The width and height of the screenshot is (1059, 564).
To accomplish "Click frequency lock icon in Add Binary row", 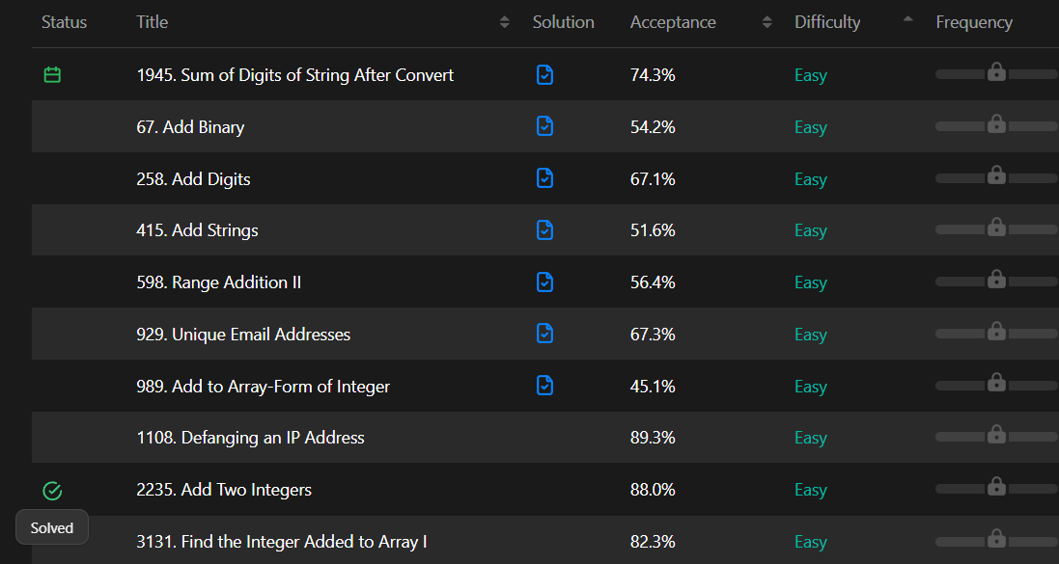I will [x=996, y=123].
